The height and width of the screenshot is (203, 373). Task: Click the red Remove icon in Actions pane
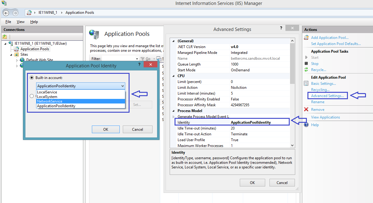(306, 109)
